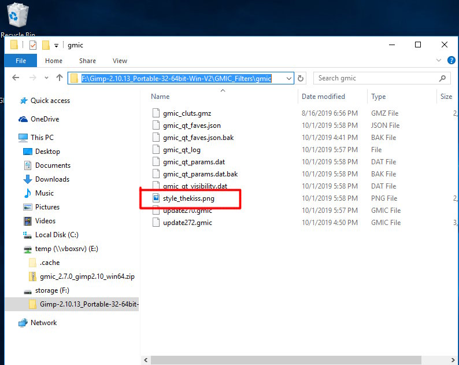Select Gimp-2.10.13_Portable folder in tree
The image size is (459, 365).
[x=89, y=304]
